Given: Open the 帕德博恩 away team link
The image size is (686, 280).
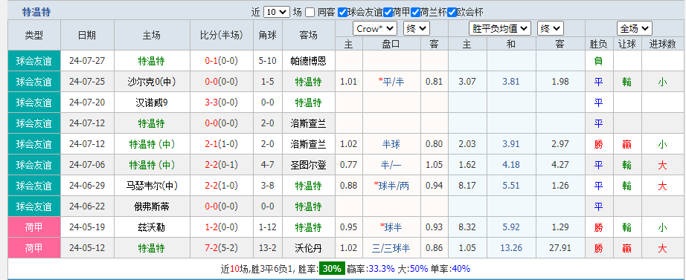Looking at the screenshot, I should tap(309, 61).
